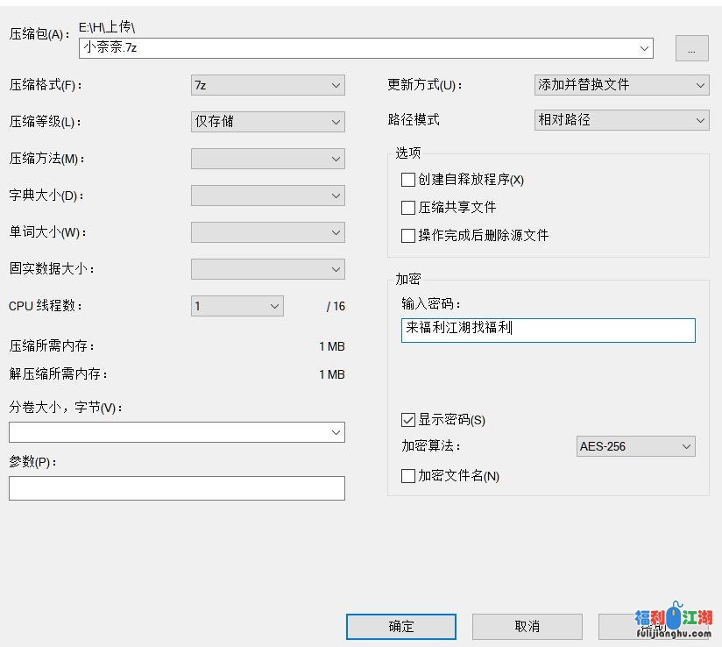Tick 操作完成后删除源文件 checkbox
The height and width of the screenshot is (647, 722).
[408, 236]
